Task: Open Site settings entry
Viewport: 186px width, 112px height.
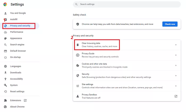Action: 127,86
